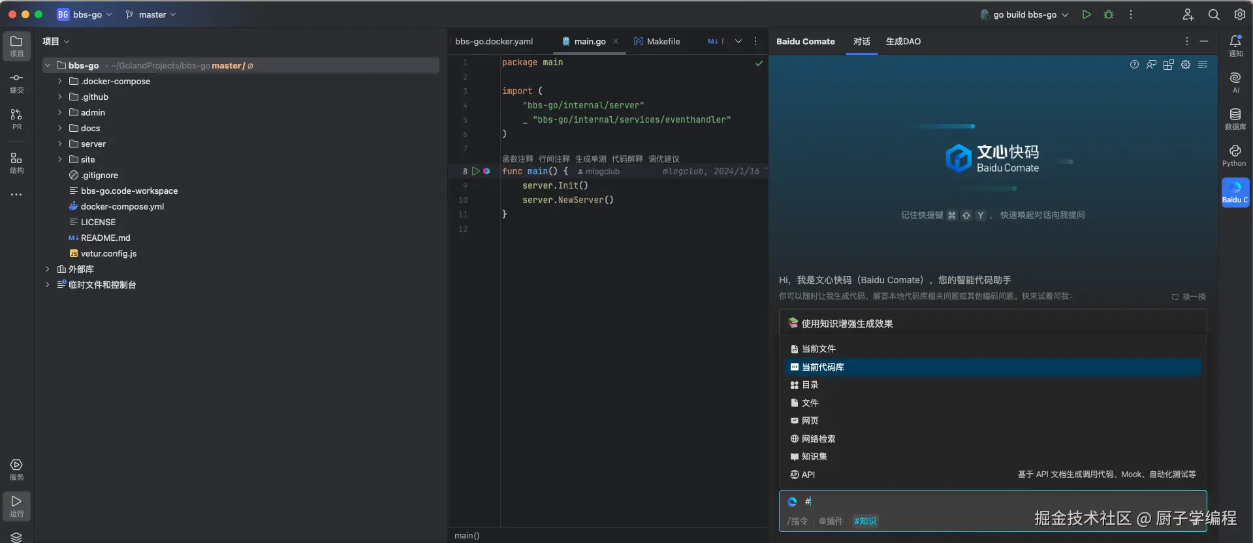The width and height of the screenshot is (1253, 543).
Task: Open editor tabs more options menu
Action: 755,41
